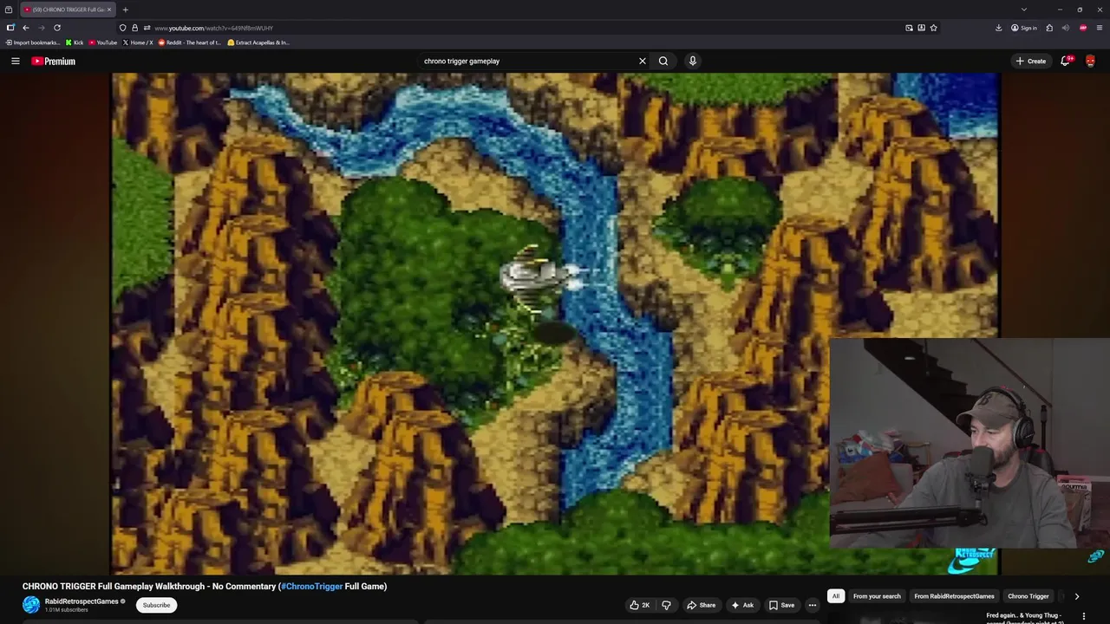Toggle the sidebar icon left of back arrow
Screen dimensions: 1110x624
coord(10,28)
